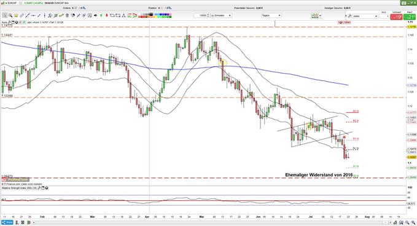Open the trash delete objects tool
417x226 pixels.
click(x=67, y=15)
